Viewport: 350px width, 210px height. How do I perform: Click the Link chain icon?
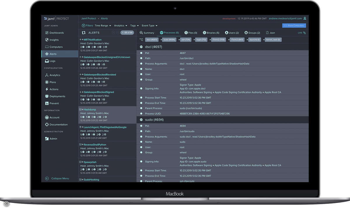pos(304,33)
